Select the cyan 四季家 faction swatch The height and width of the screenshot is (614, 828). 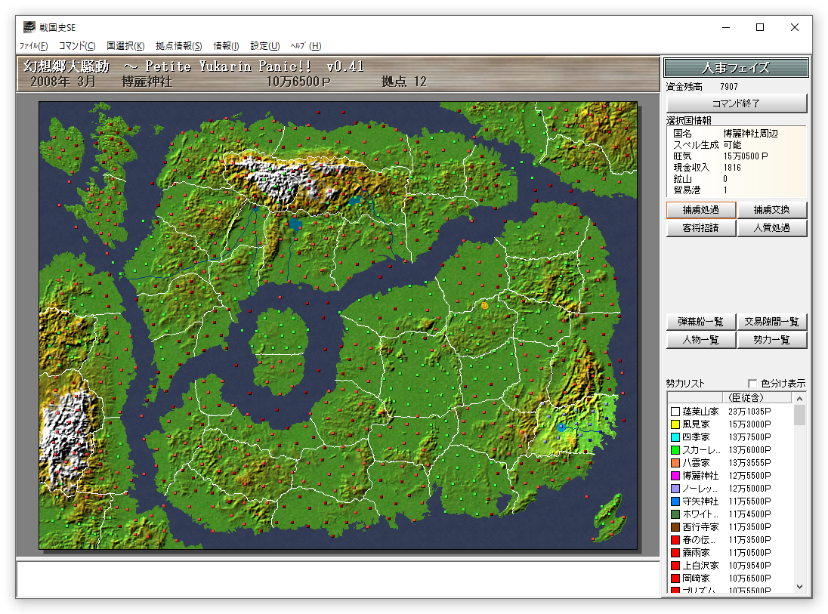pyautogui.click(x=675, y=437)
